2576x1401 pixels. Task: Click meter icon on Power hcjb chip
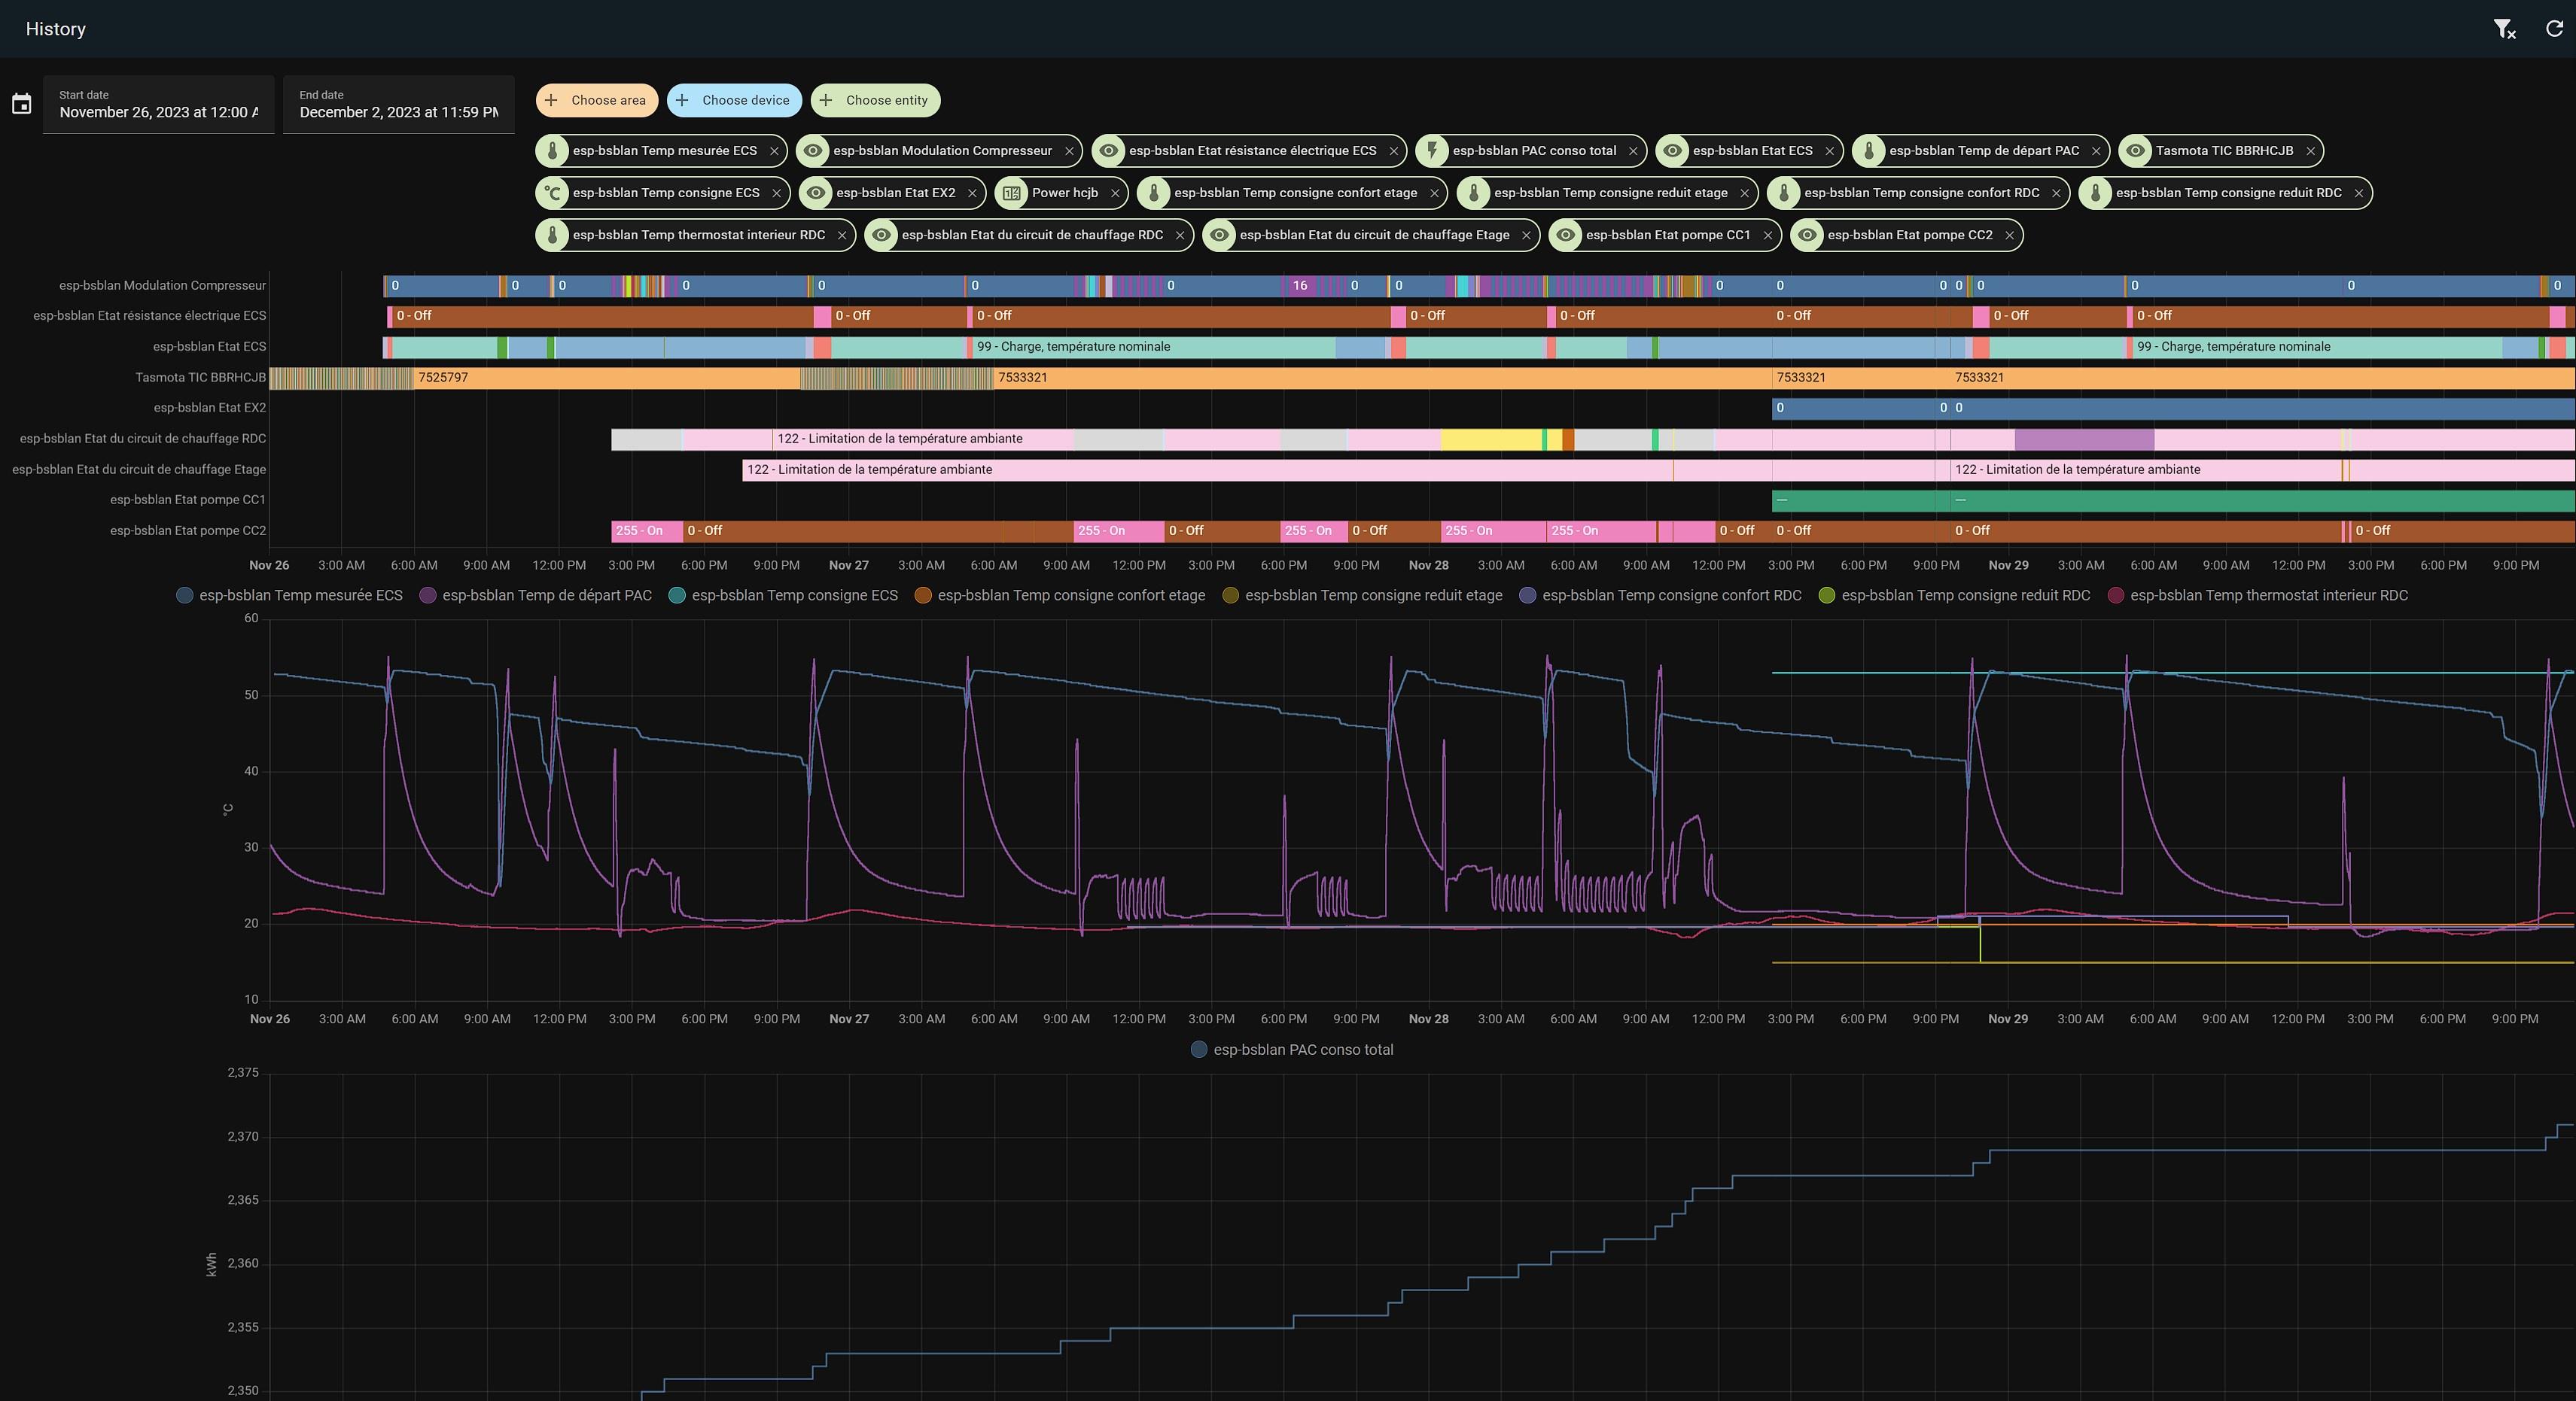1012,193
